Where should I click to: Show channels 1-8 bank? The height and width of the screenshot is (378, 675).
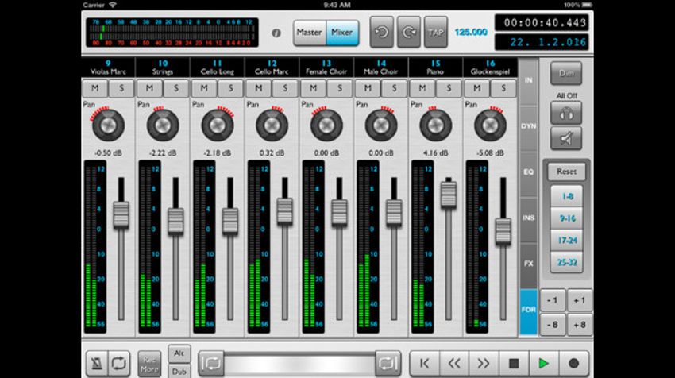(567, 196)
